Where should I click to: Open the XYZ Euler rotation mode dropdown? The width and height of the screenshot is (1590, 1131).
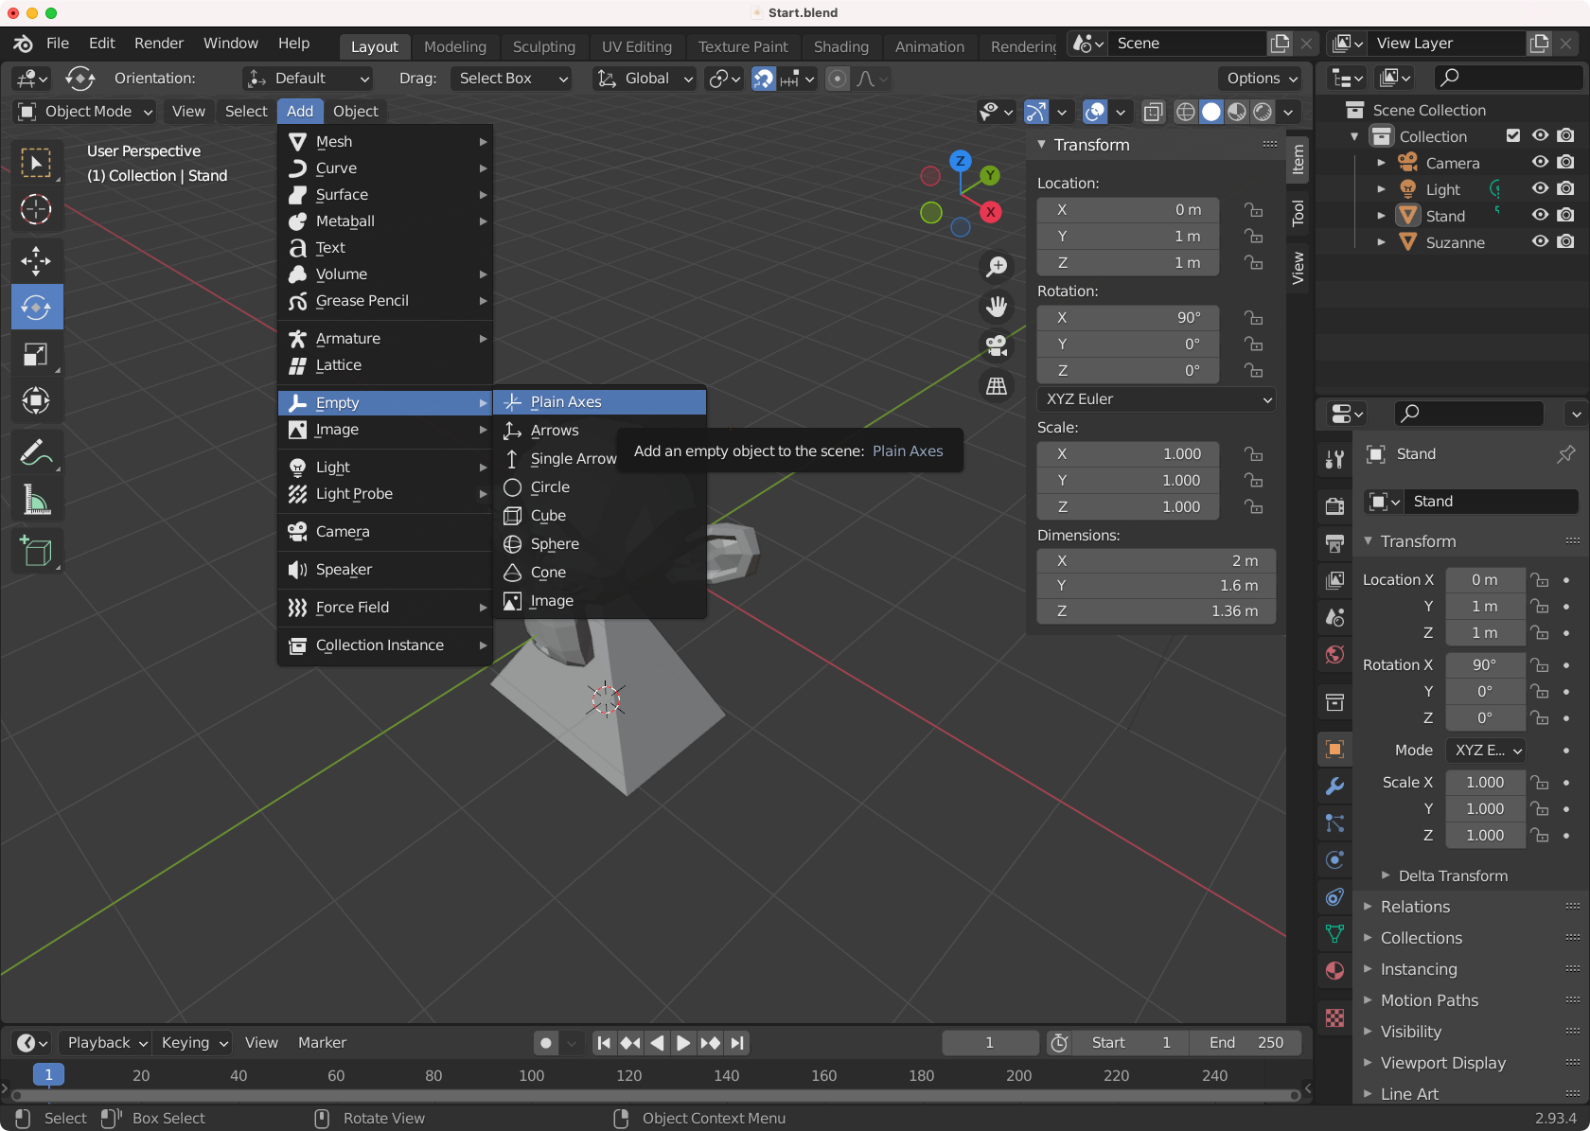pyautogui.click(x=1157, y=399)
